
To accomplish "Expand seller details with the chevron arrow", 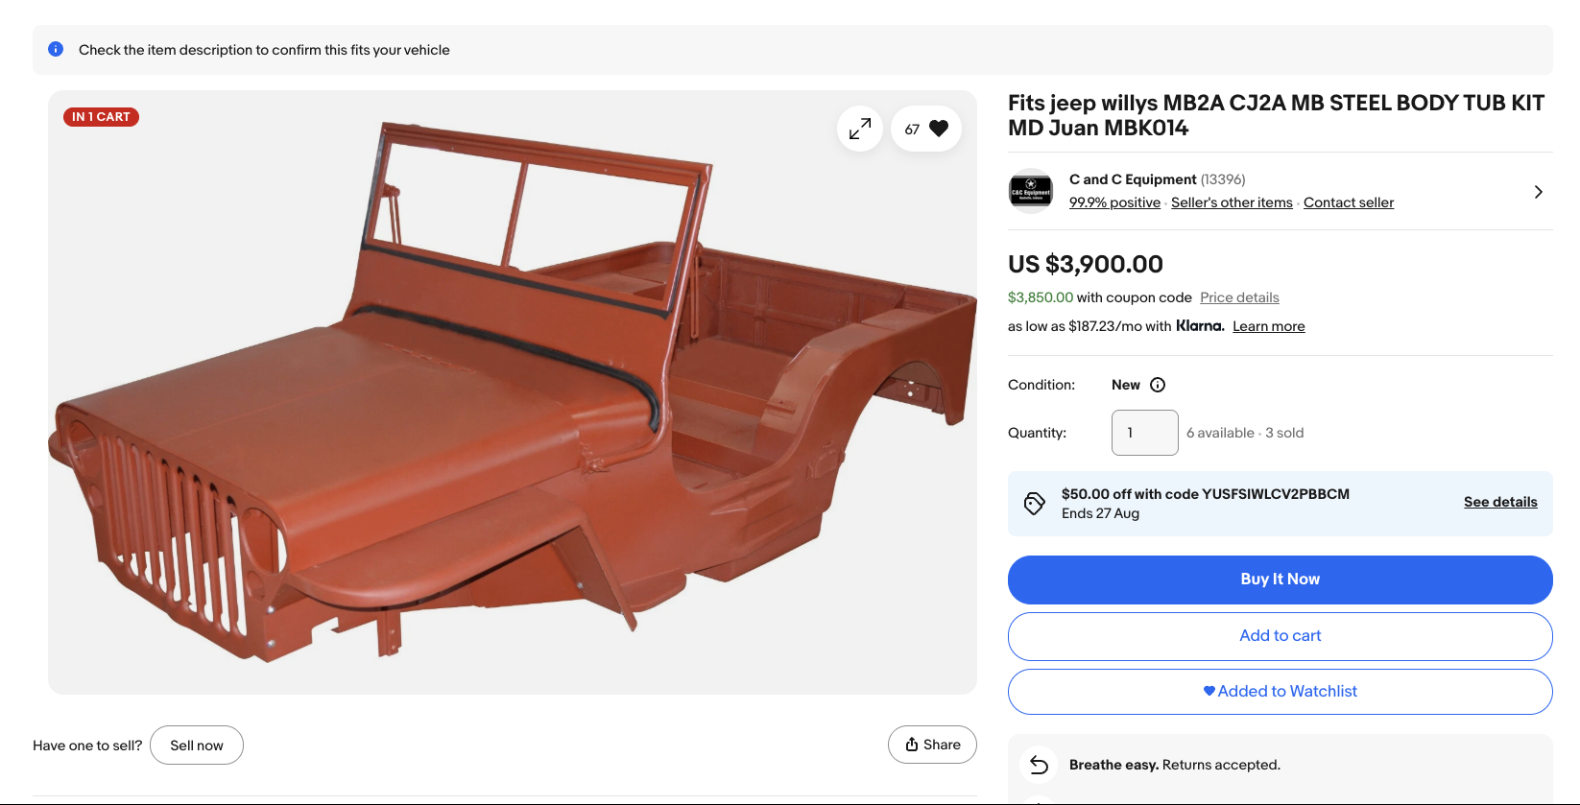I will coord(1538,192).
